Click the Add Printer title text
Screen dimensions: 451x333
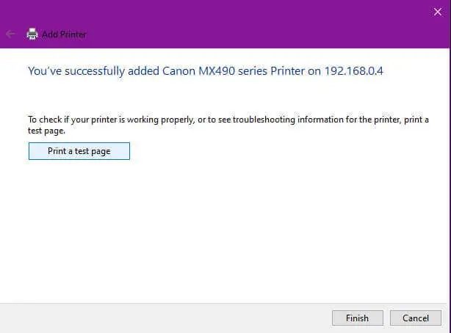pyautogui.click(x=64, y=34)
